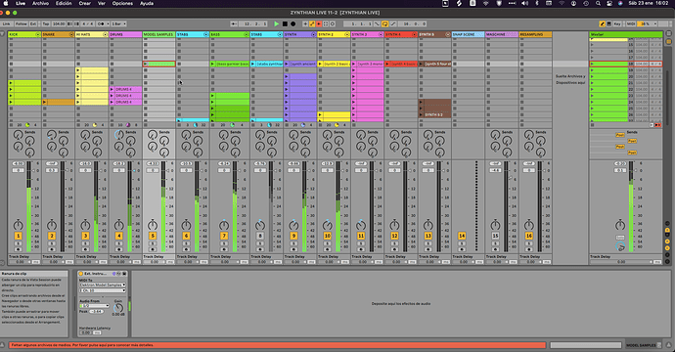The height and width of the screenshot is (352, 675).
Task: Fold the HI HATS group track
Action: pyautogui.click(x=105, y=34)
